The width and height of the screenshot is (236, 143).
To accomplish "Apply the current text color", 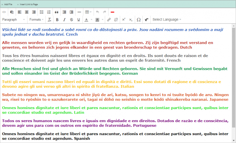I will click(86, 20).
